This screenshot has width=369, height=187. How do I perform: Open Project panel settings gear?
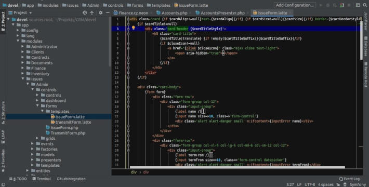click(x=100, y=12)
